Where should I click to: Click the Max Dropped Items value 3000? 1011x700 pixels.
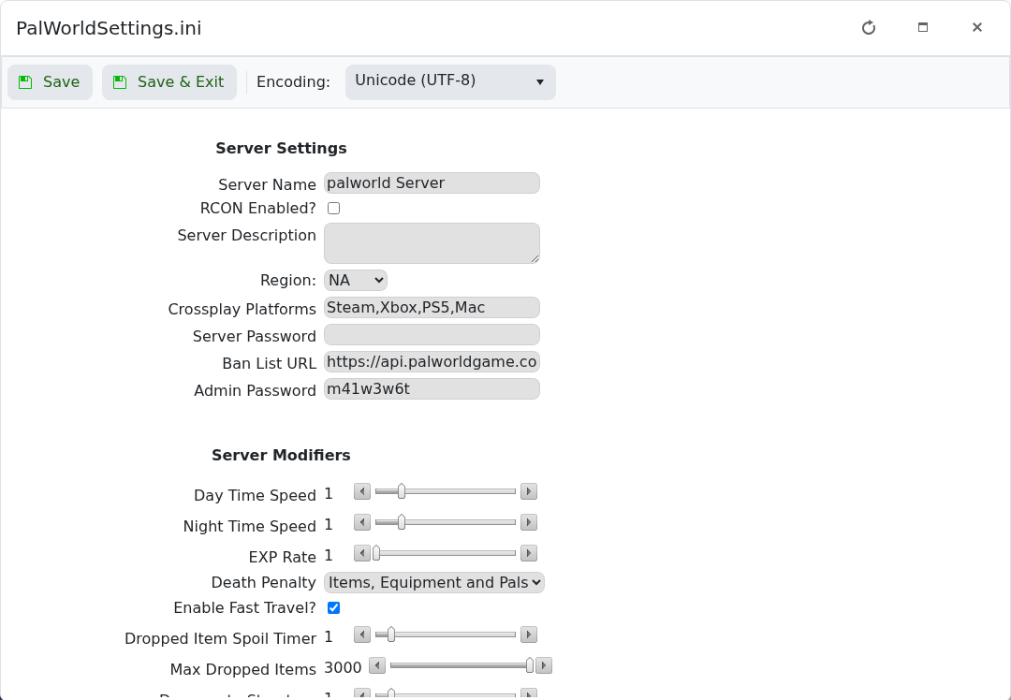343,668
